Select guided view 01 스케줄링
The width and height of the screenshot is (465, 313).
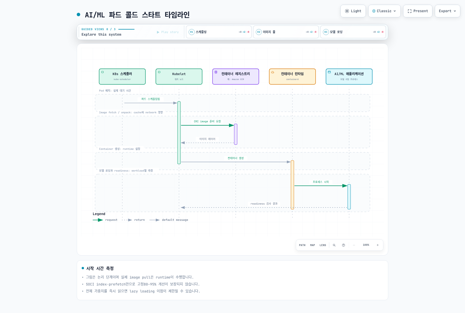pos(219,32)
